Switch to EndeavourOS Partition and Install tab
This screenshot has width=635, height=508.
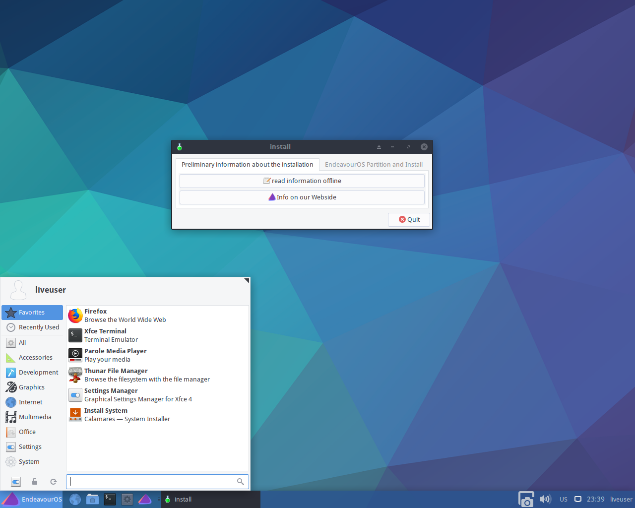pos(374,164)
